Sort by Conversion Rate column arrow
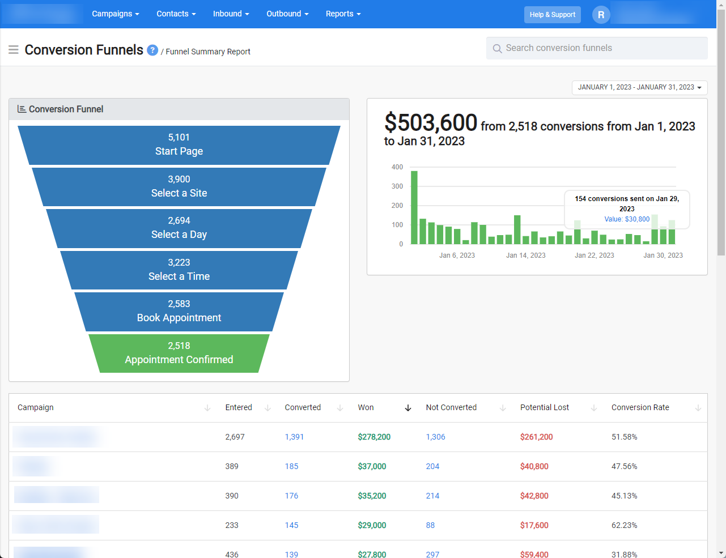 698,408
